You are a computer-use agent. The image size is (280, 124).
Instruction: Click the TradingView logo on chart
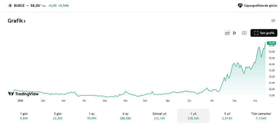click(23, 94)
